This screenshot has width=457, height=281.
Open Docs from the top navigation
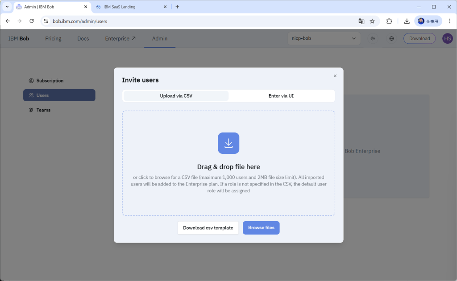pos(83,38)
